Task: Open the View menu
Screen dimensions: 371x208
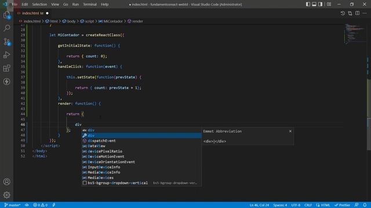Action: (x=55, y=4)
